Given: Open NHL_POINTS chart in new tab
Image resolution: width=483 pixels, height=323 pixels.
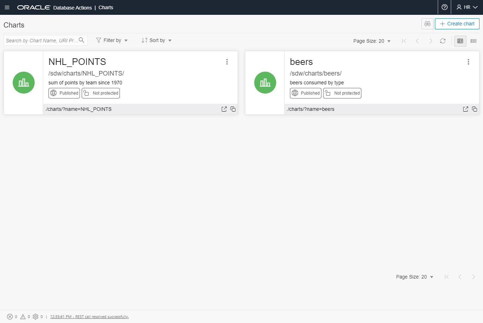Looking at the screenshot, I should click(x=224, y=109).
